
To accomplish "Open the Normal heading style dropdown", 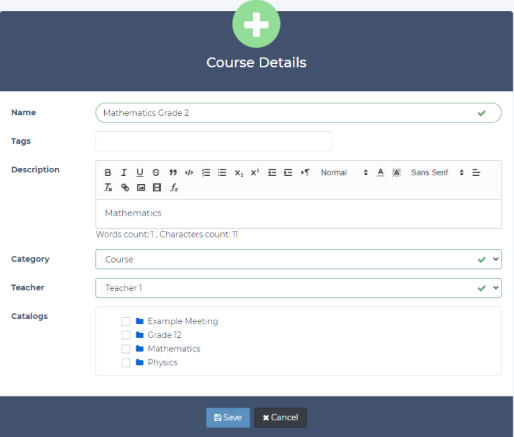I will [x=344, y=173].
